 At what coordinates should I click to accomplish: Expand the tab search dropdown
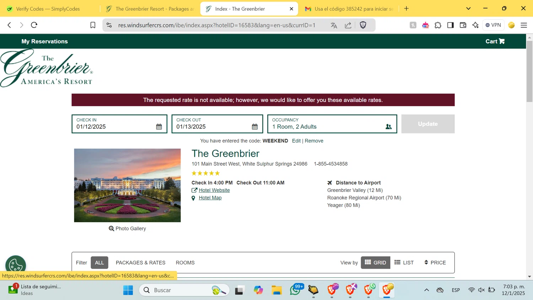click(x=468, y=9)
